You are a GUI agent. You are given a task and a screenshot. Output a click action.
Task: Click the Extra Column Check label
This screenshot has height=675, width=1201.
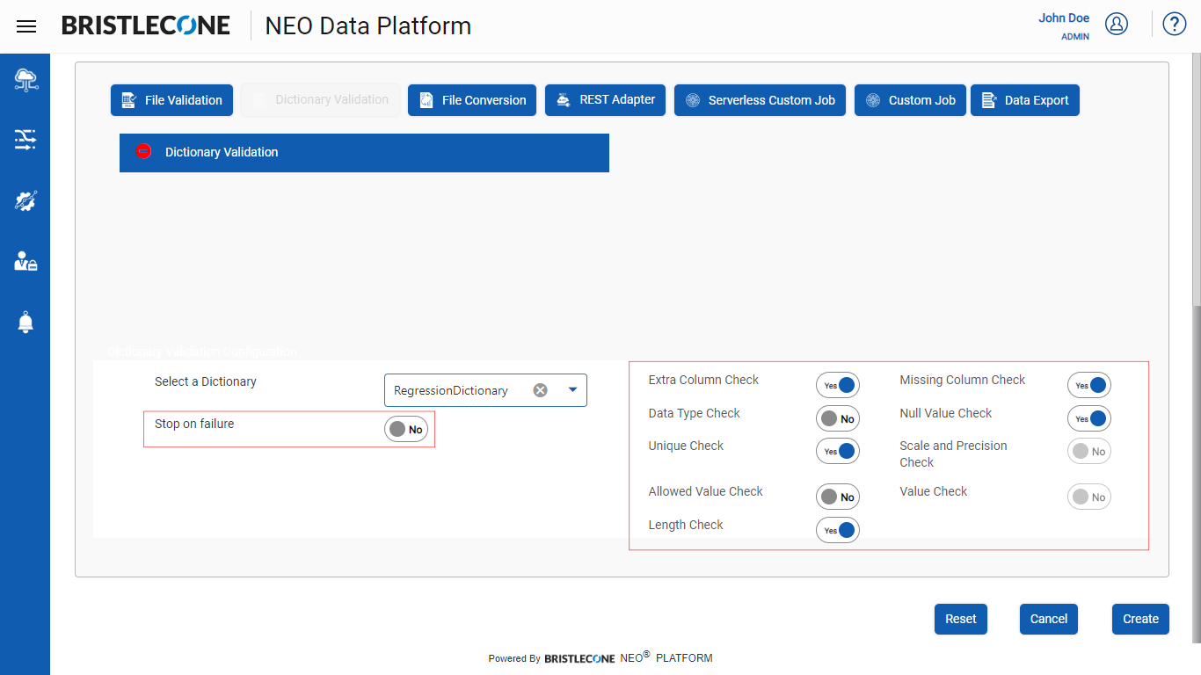pyautogui.click(x=703, y=380)
